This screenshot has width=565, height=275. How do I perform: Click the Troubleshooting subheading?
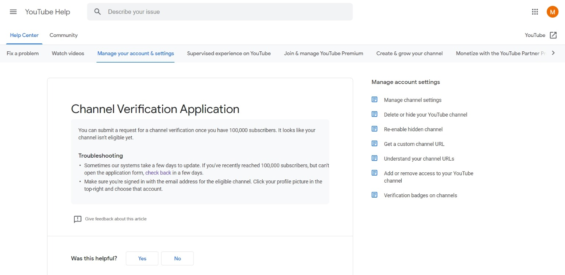100,155
